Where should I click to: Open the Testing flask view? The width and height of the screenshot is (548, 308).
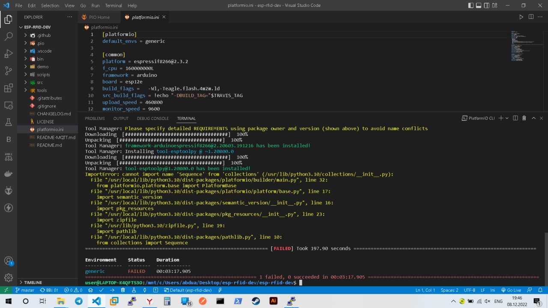tap(9, 123)
